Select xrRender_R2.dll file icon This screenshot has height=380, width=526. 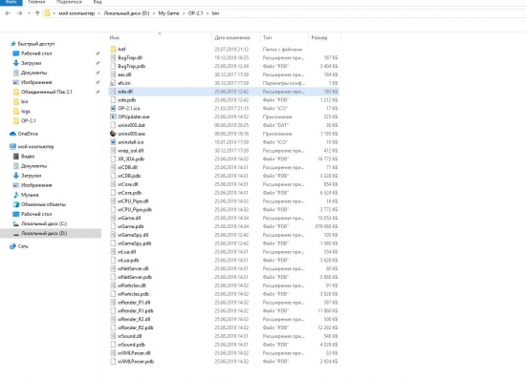click(x=113, y=320)
